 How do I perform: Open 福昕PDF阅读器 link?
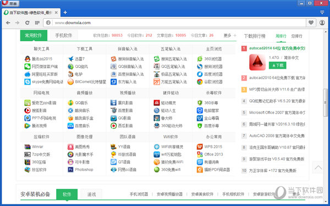(x=217, y=170)
